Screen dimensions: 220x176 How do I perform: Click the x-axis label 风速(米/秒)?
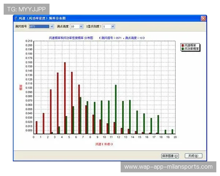[x=104, y=144]
